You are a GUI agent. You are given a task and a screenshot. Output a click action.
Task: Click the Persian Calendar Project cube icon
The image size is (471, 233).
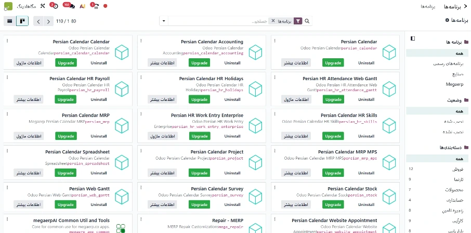point(256,162)
